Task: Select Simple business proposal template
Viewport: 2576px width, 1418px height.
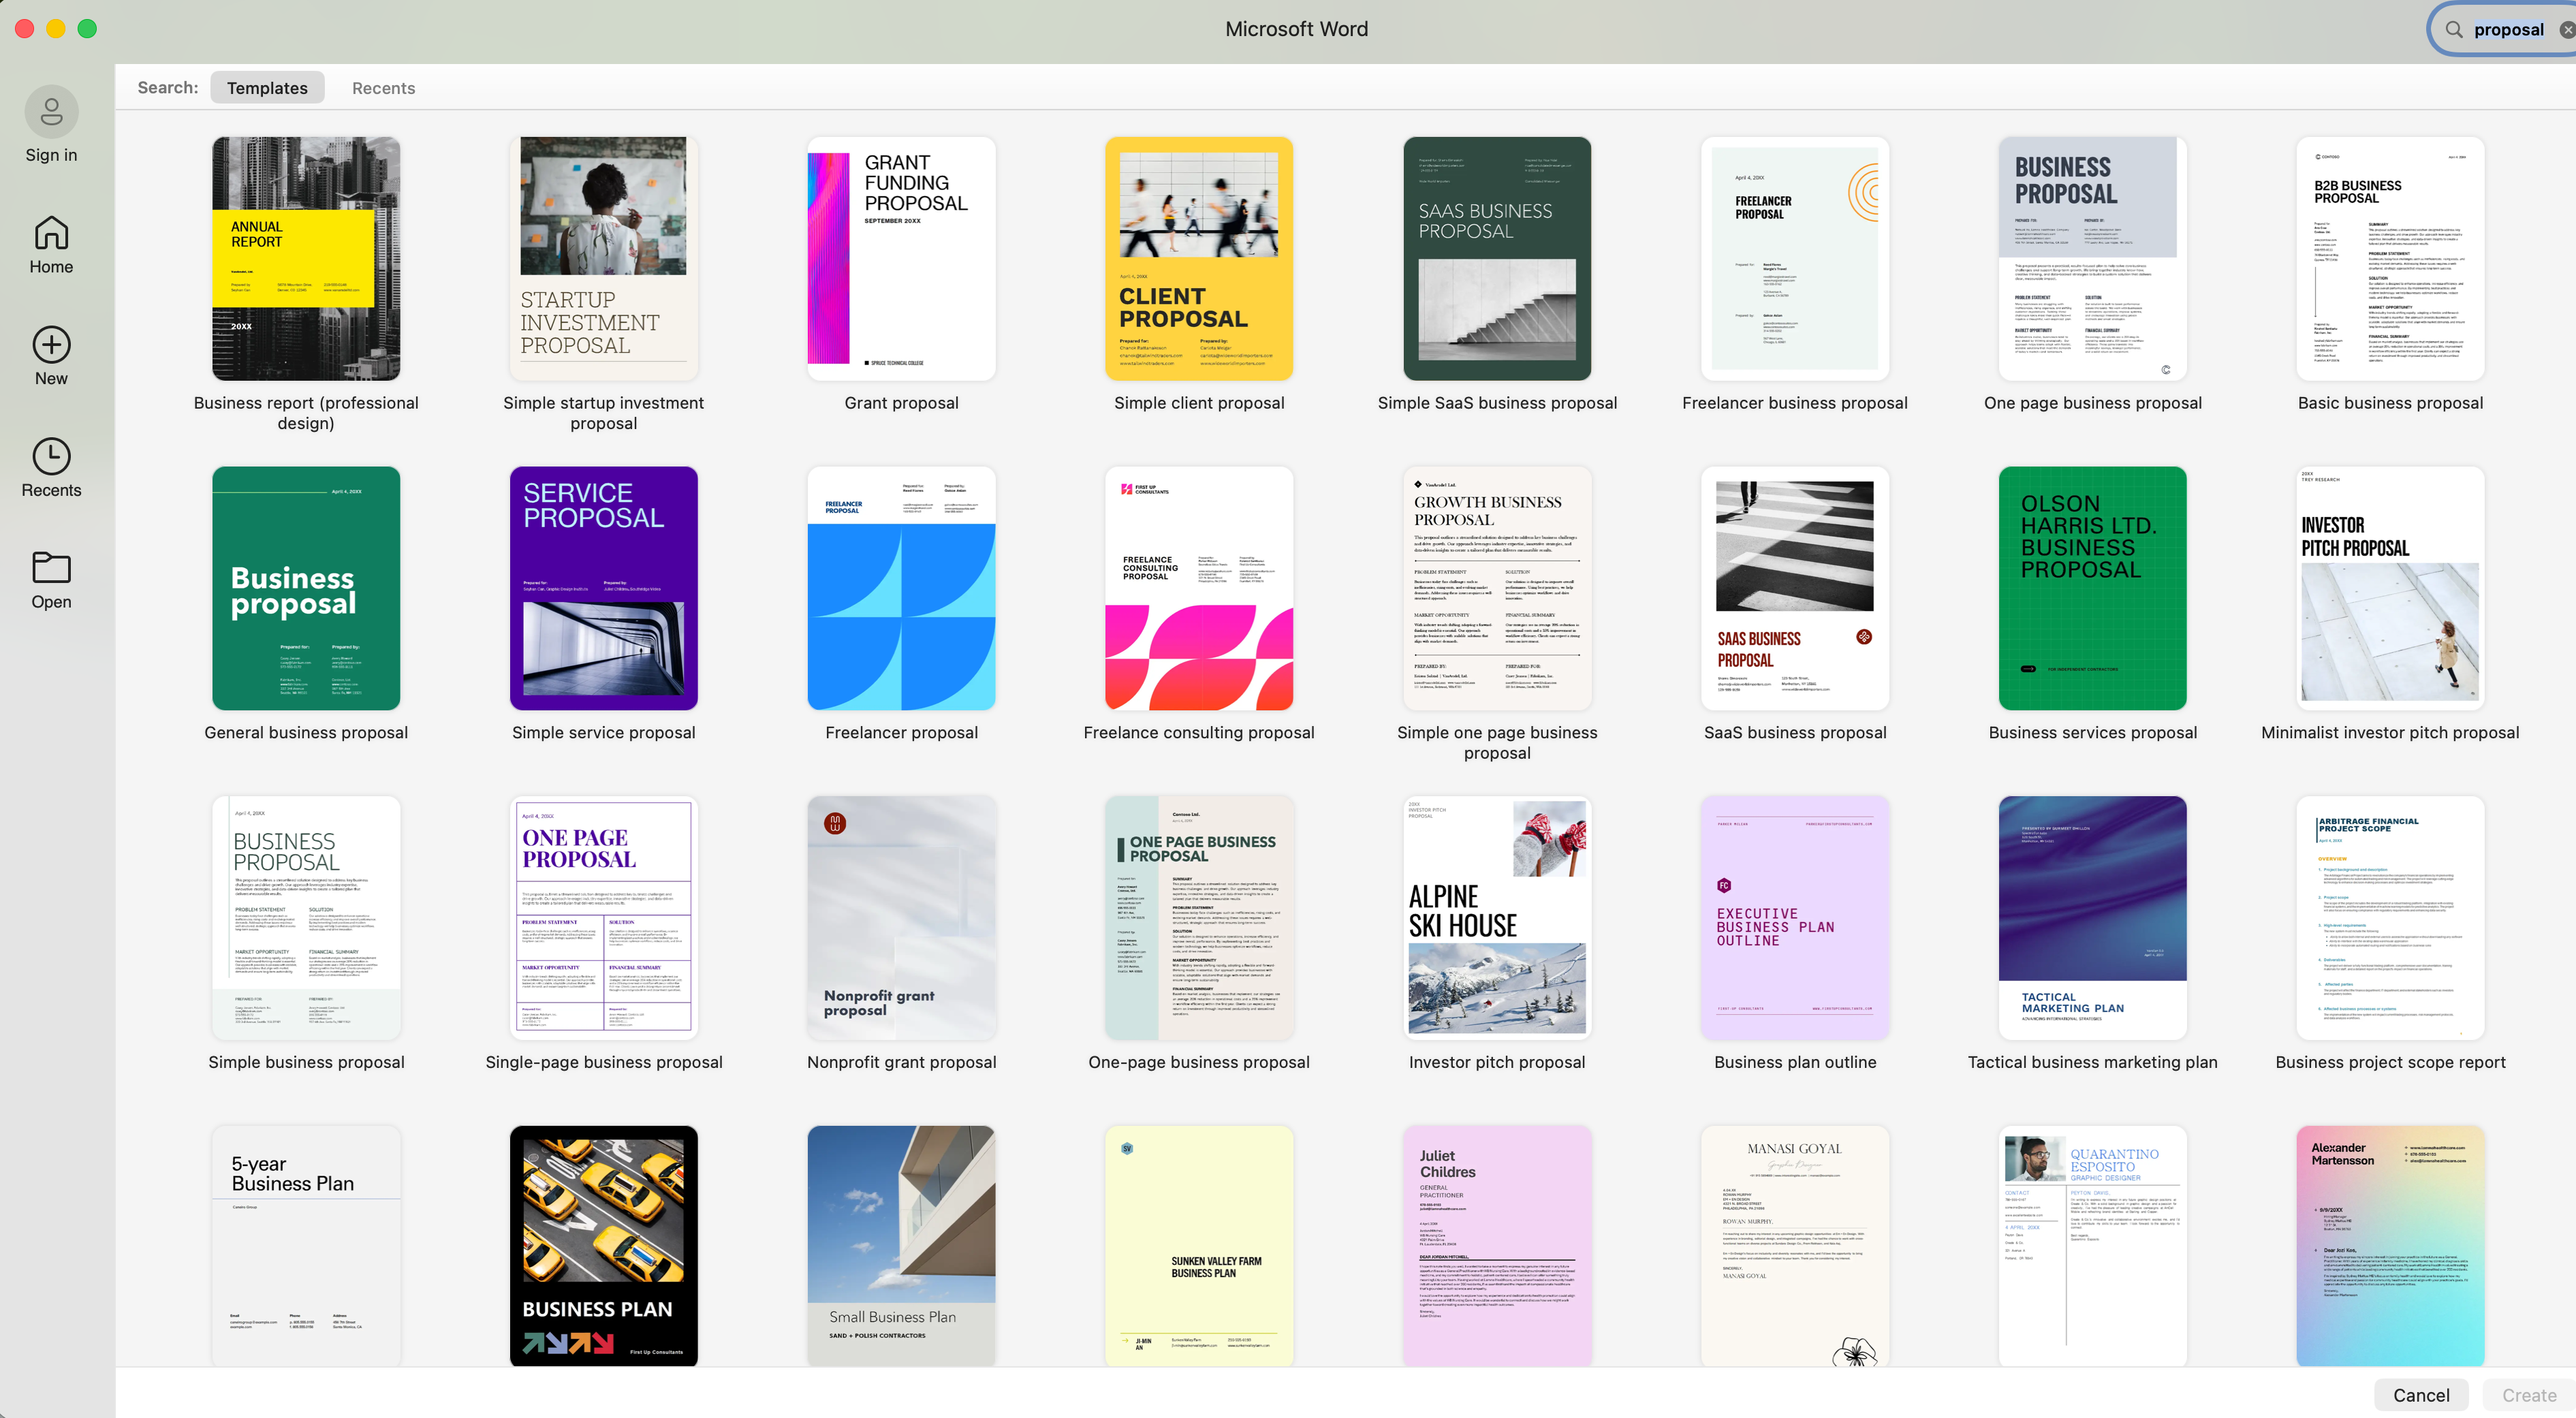Action: (306, 918)
